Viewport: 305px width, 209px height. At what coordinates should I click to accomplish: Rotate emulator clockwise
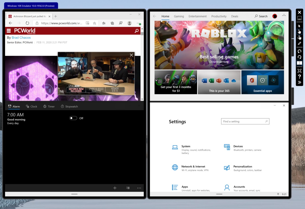pos(299,57)
